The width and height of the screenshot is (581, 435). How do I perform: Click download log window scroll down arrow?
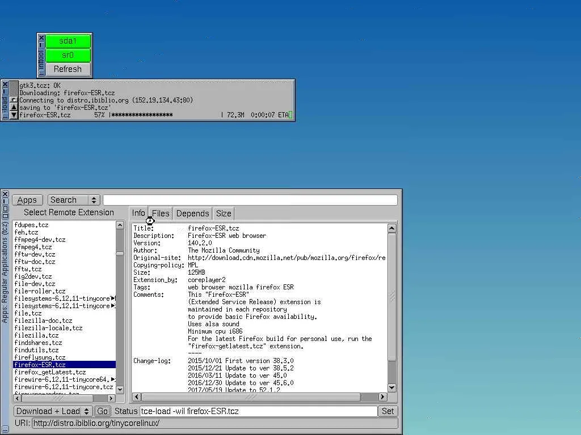(14, 115)
